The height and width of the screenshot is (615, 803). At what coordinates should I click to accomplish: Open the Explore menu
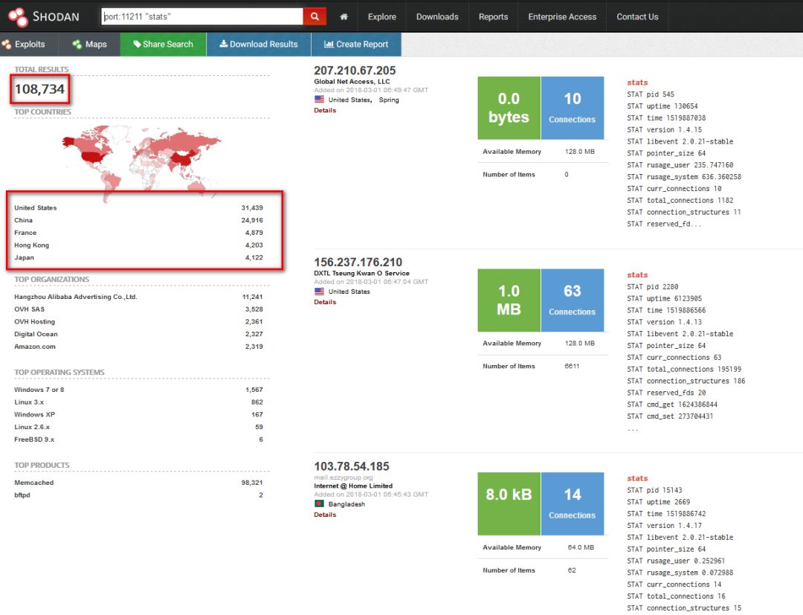[382, 17]
